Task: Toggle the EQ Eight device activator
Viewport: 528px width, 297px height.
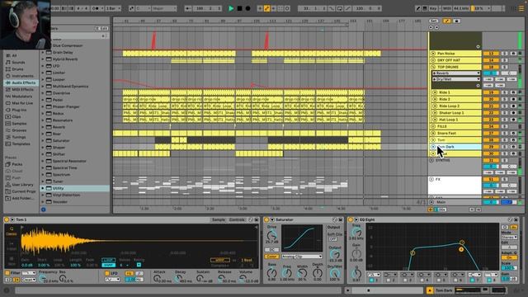Action: [351, 219]
